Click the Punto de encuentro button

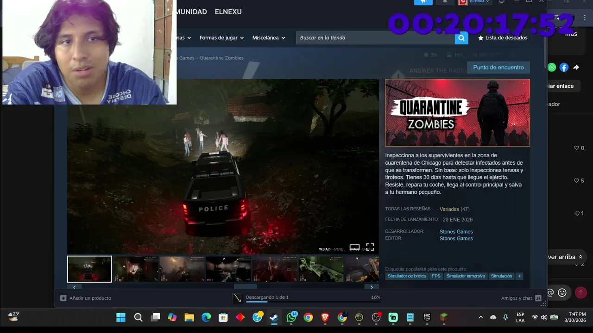pyautogui.click(x=498, y=68)
